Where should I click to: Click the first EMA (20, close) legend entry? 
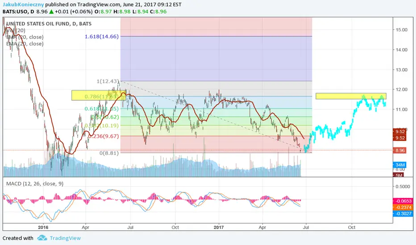(25, 37)
